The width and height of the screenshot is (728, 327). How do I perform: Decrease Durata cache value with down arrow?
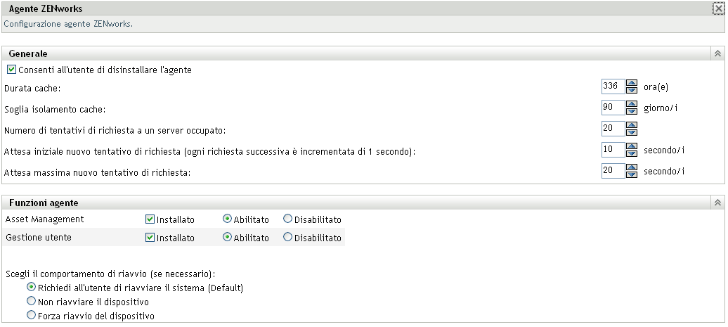click(631, 90)
